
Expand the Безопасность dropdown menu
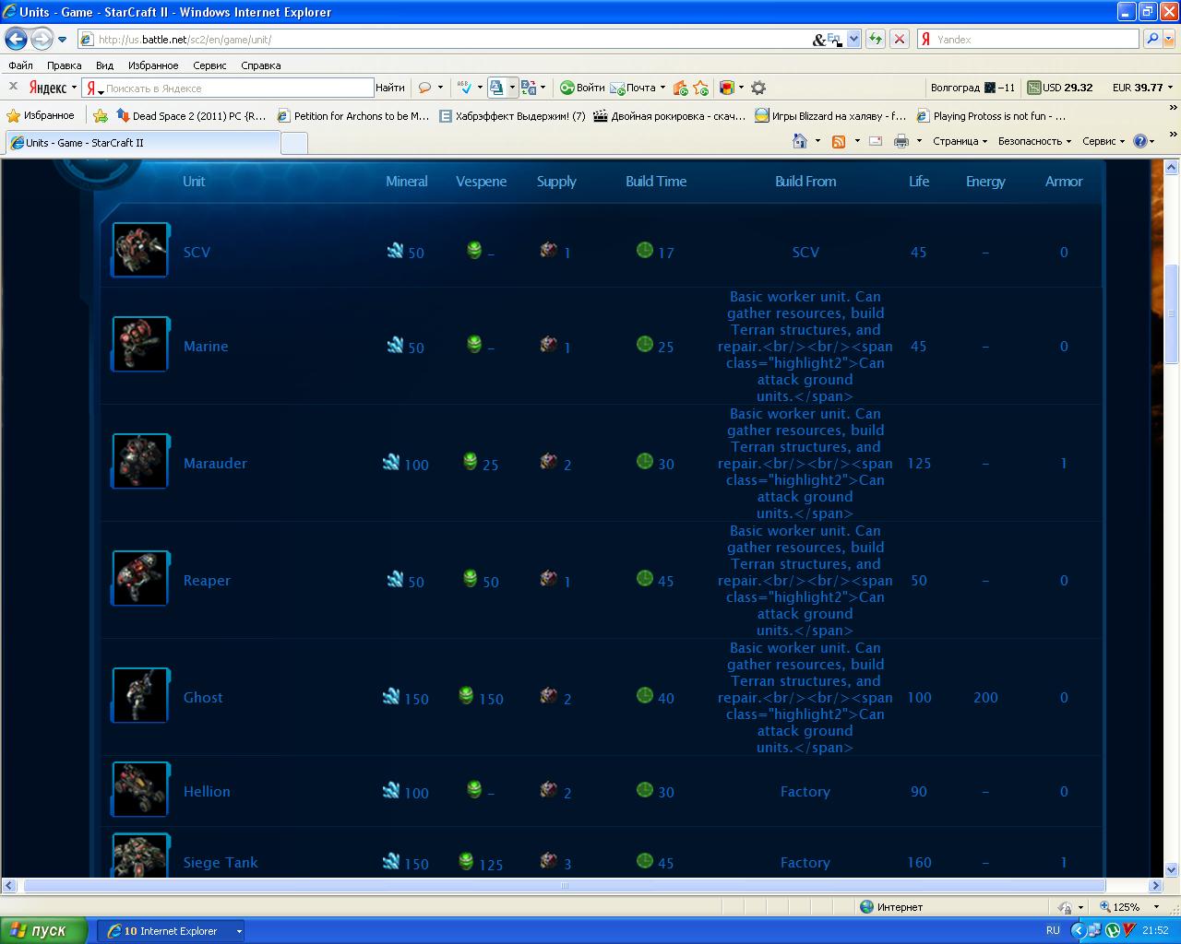pyautogui.click(x=1034, y=141)
